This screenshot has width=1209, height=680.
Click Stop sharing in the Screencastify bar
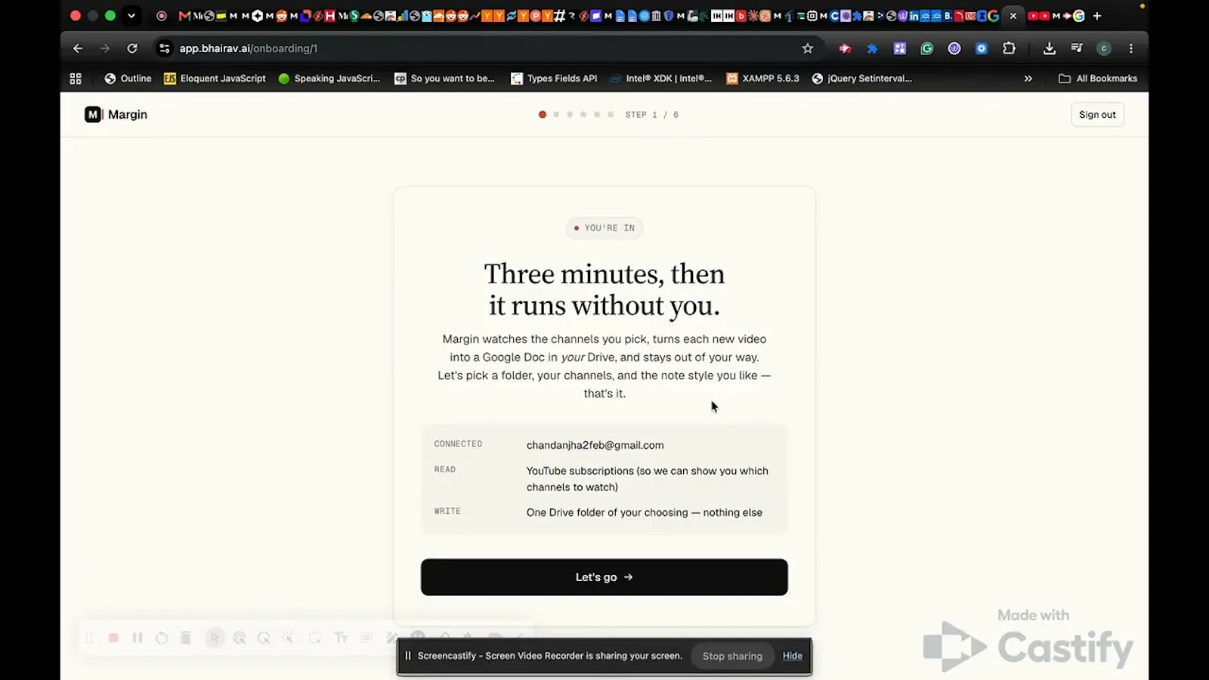point(732,656)
